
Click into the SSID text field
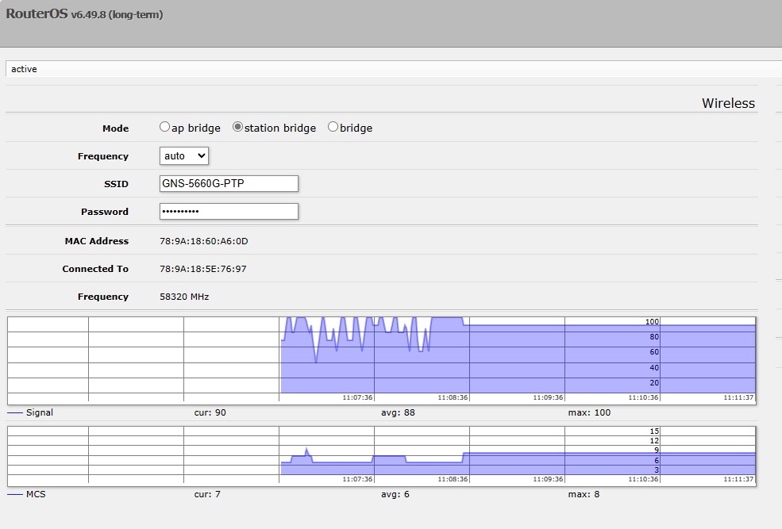point(229,184)
